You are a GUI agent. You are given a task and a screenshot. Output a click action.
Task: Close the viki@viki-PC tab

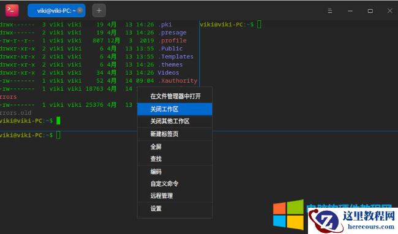(80, 10)
